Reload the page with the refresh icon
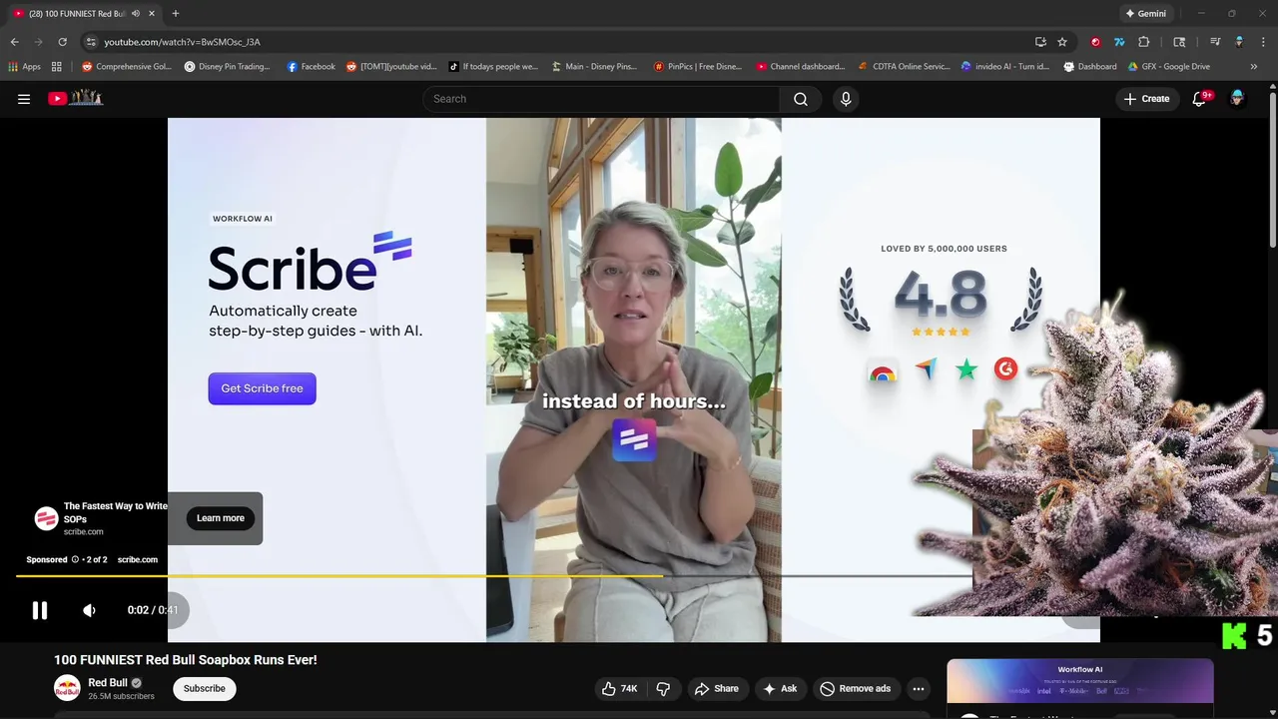1278x719 pixels. (62, 42)
